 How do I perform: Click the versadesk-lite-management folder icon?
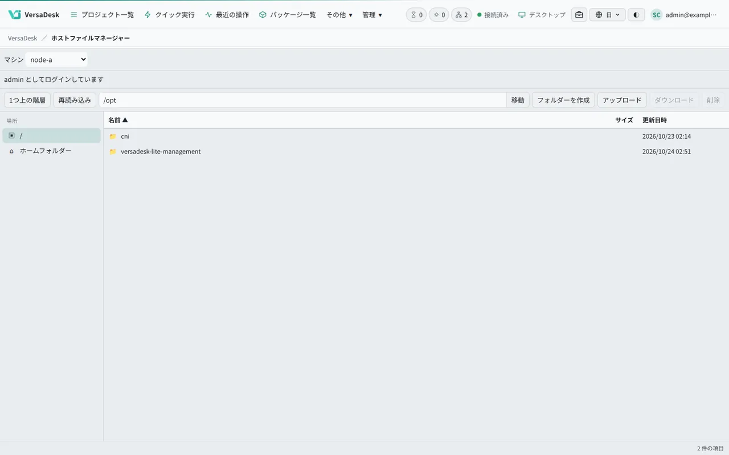point(113,152)
